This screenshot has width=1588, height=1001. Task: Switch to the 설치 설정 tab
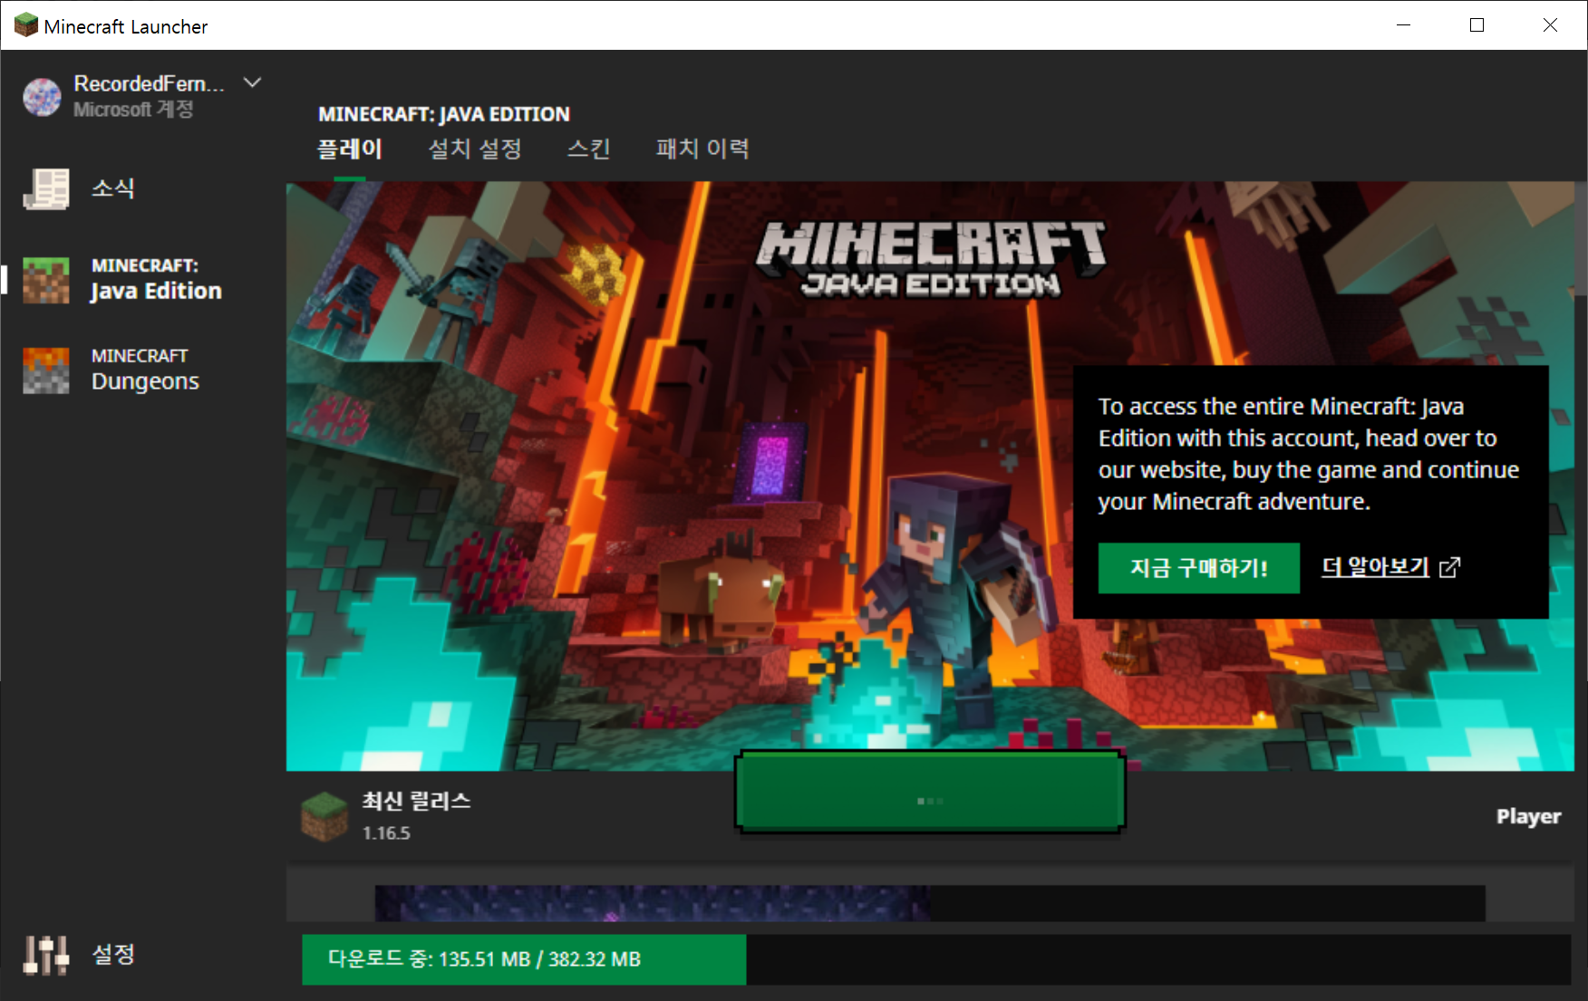[475, 149]
